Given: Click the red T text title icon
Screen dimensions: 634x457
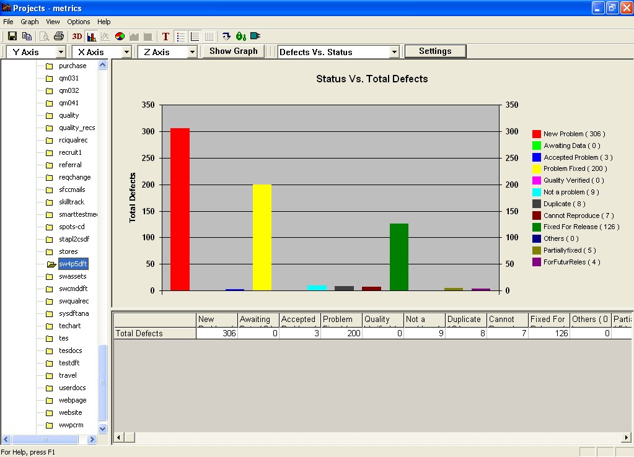Looking at the screenshot, I should (165, 37).
